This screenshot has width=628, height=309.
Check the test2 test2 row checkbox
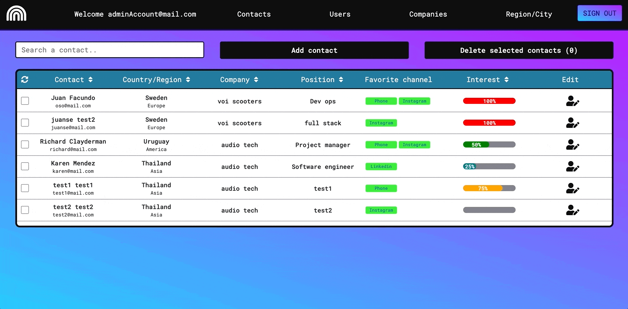click(25, 210)
